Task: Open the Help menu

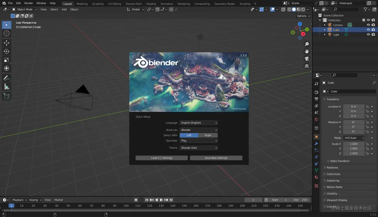Action: tap(52, 3)
